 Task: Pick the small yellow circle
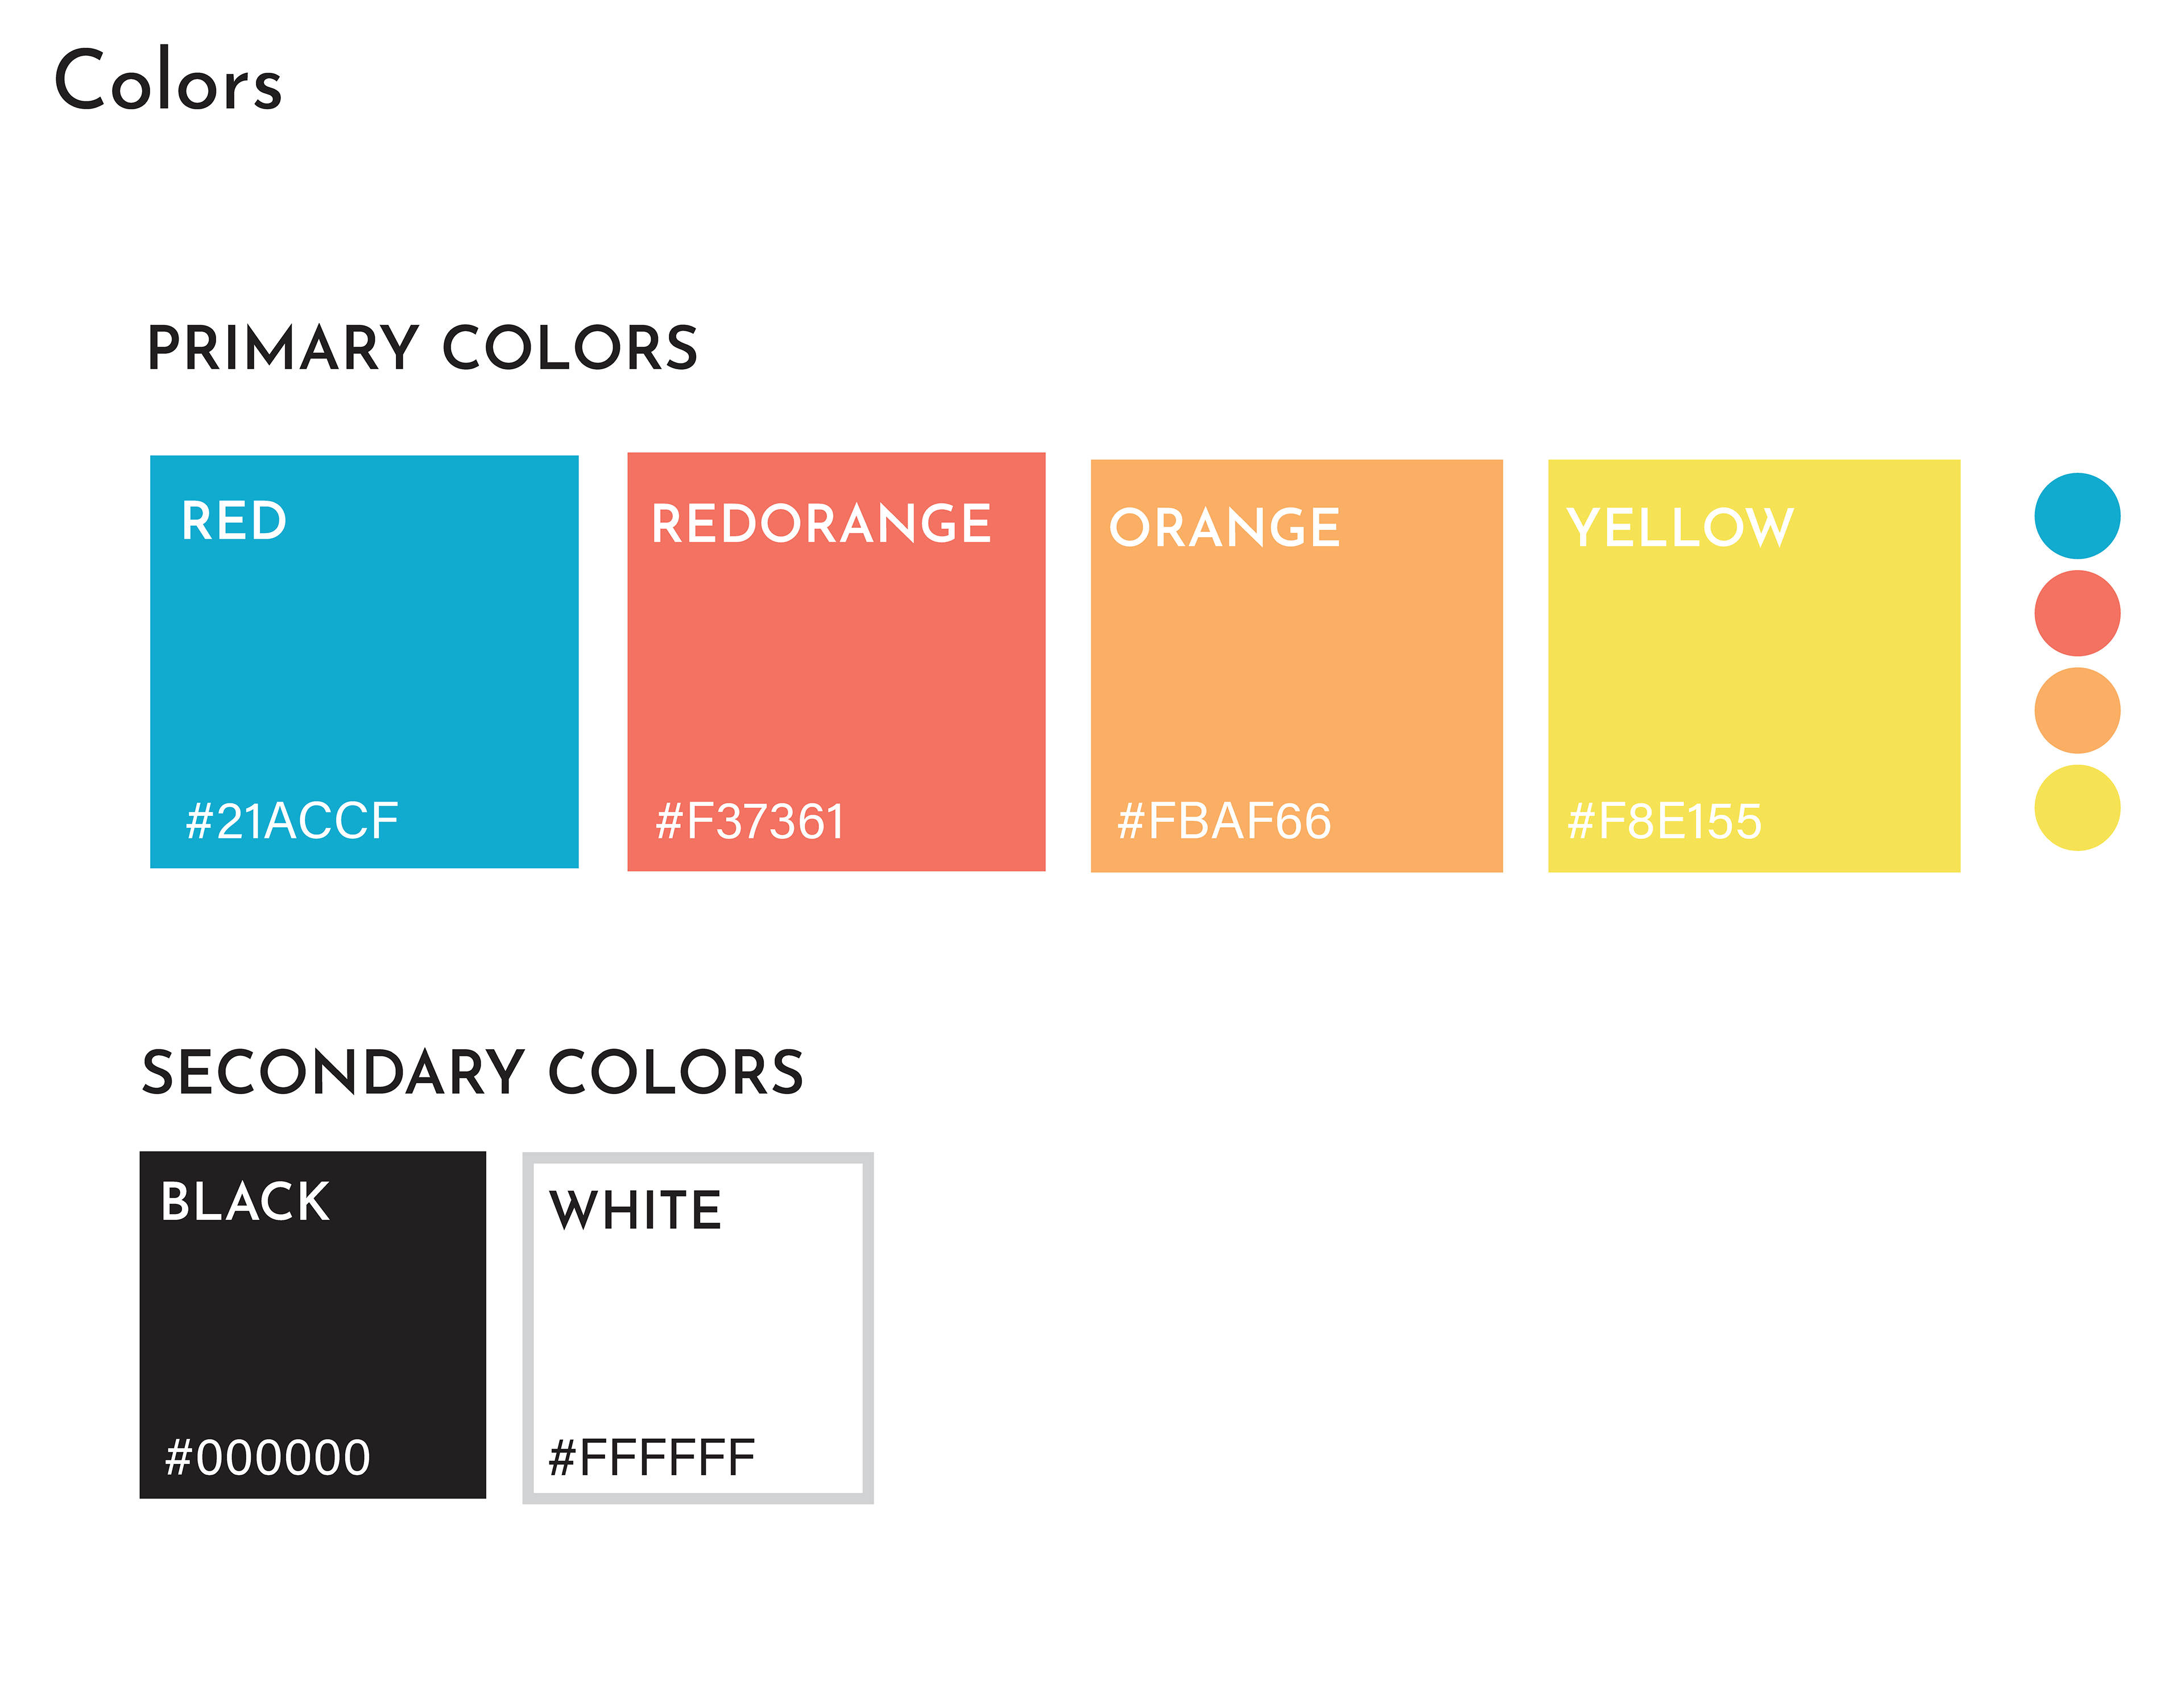(x=2077, y=807)
